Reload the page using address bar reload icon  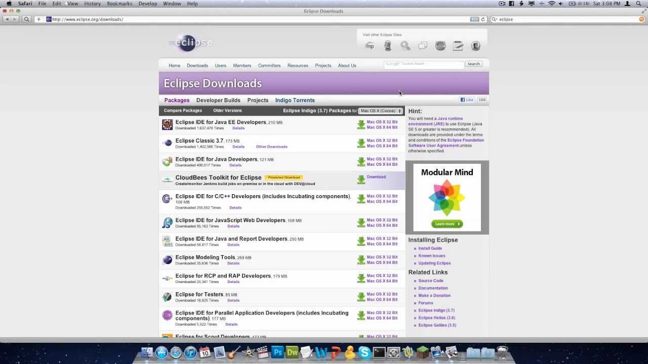pyautogui.click(x=483, y=19)
